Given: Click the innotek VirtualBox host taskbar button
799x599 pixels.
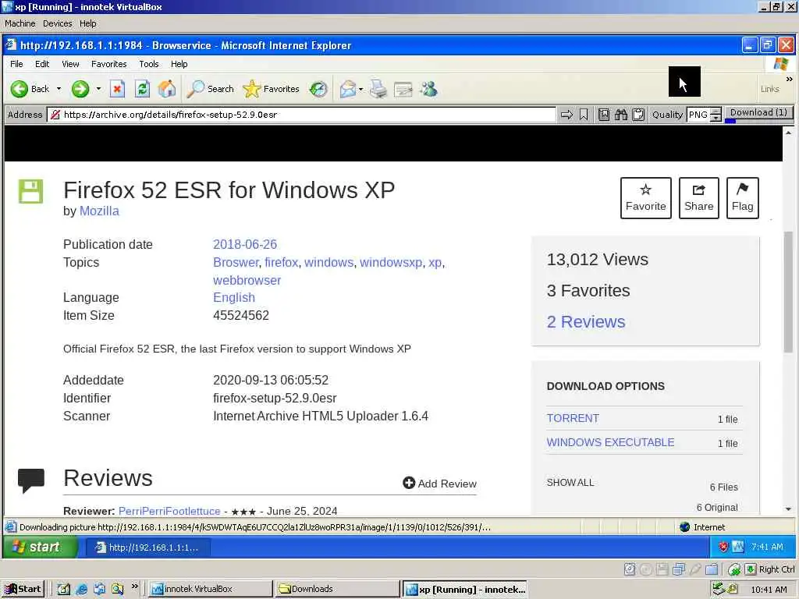Looking at the screenshot, I should 211,589.
